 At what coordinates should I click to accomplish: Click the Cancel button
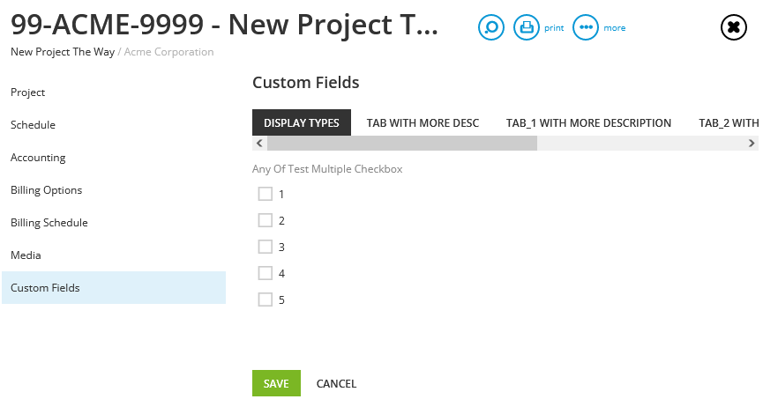coord(336,383)
